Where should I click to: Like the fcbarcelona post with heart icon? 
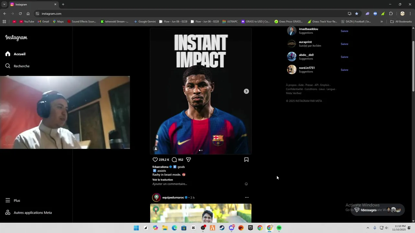point(155,160)
